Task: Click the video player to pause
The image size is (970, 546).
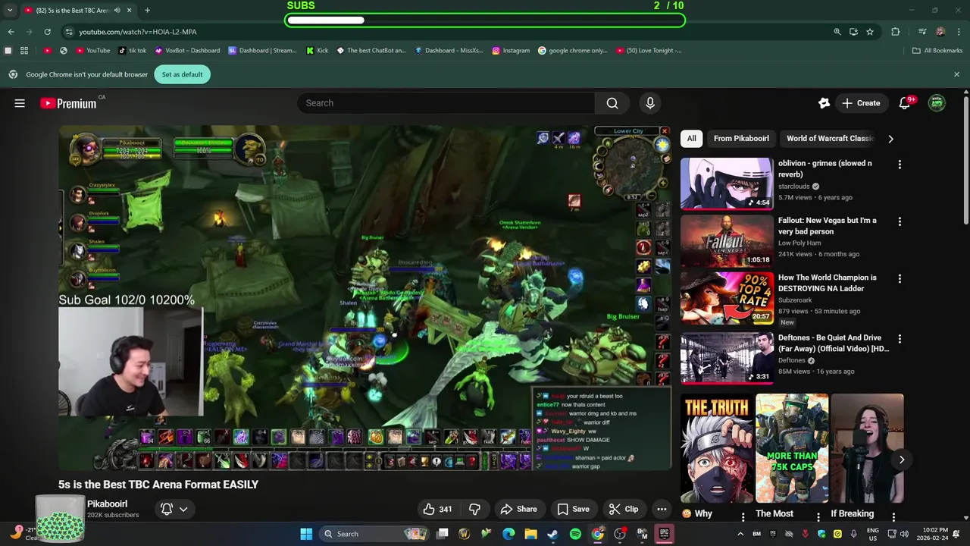Action: pyautogui.click(x=365, y=297)
